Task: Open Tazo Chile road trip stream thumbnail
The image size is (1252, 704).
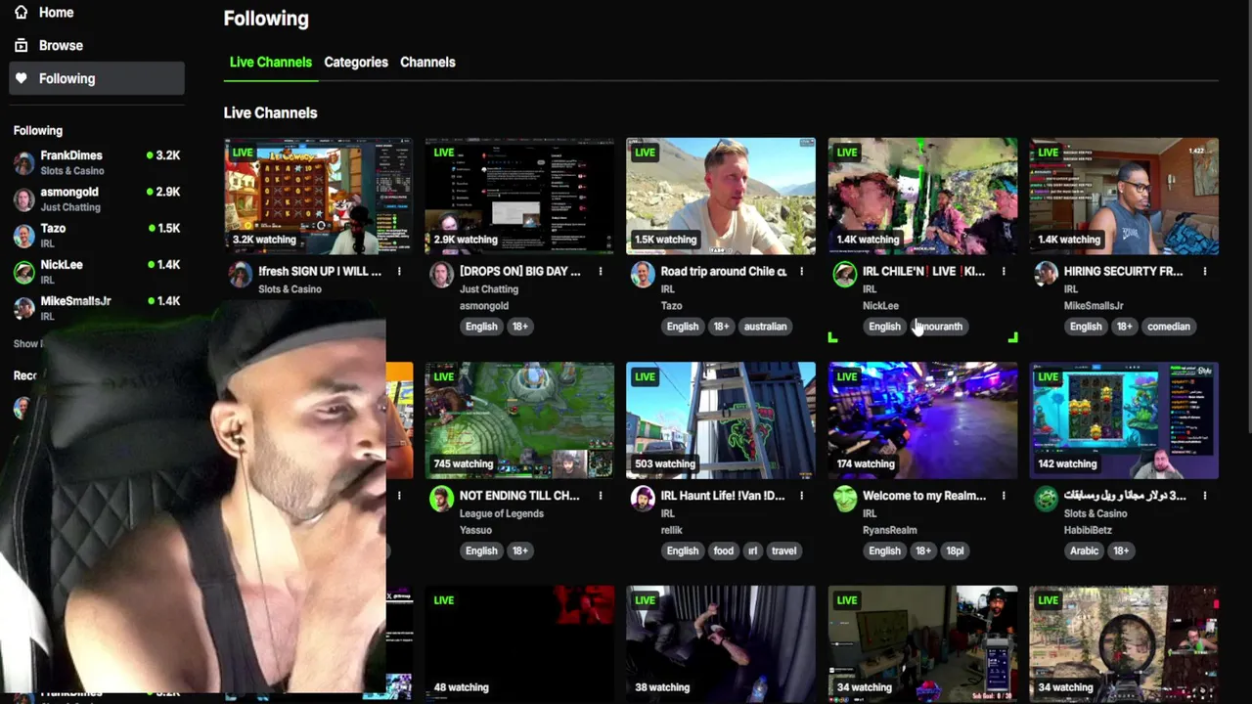Action: tap(721, 197)
